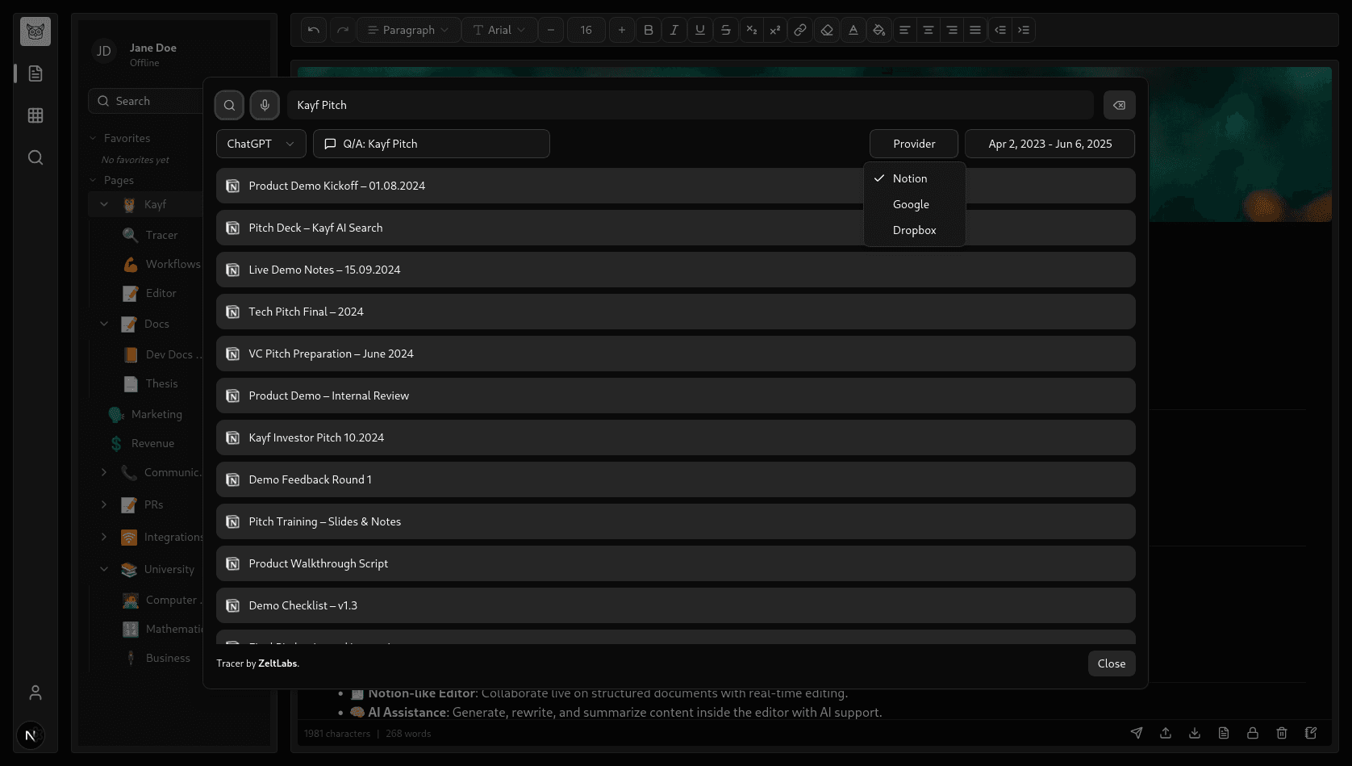Click the undo icon in the editor toolbar
1352x766 pixels.
pyautogui.click(x=314, y=30)
